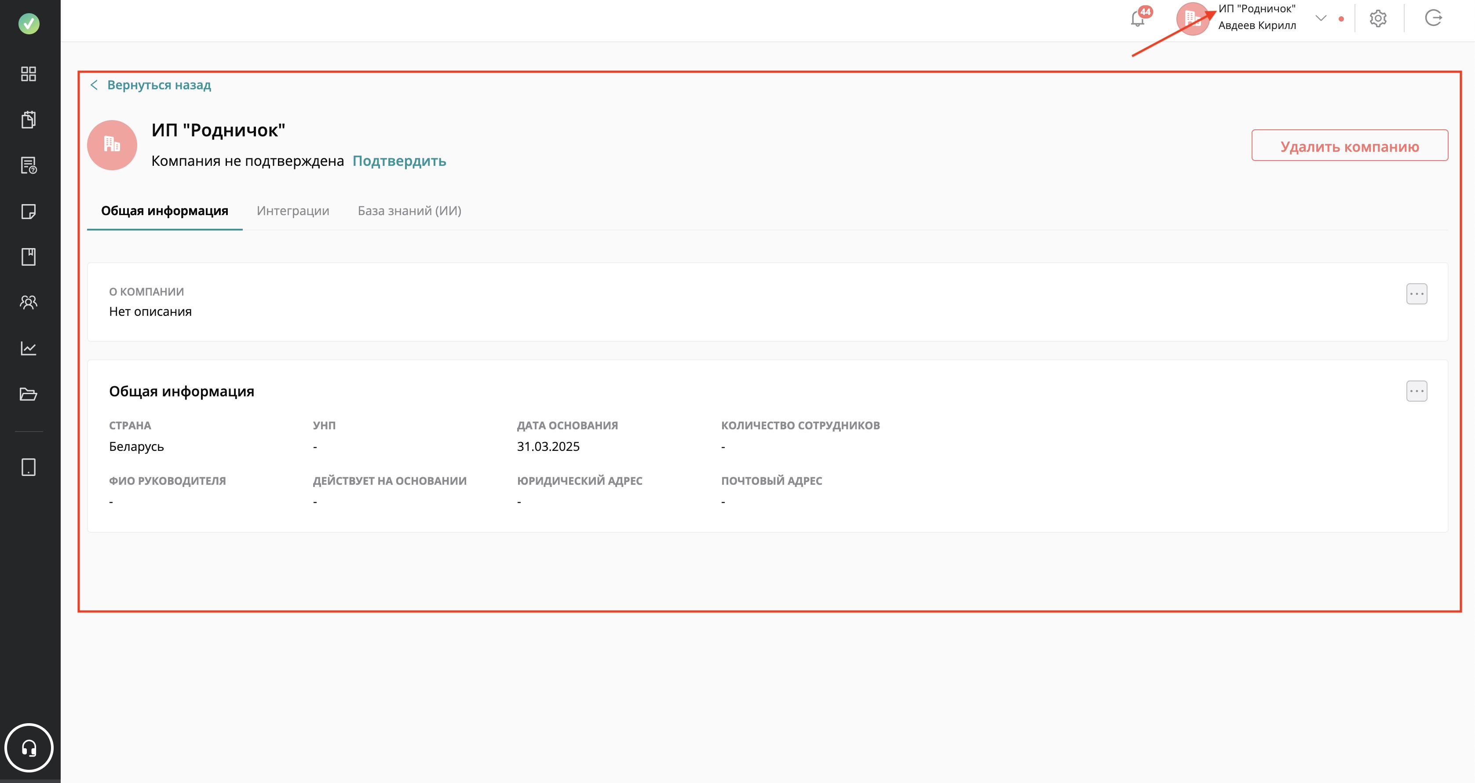Viewport: 1475px width, 783px height.
Task: Switch to the Интеграции tab
Action: pyautogui.click(x=292, y=211)
